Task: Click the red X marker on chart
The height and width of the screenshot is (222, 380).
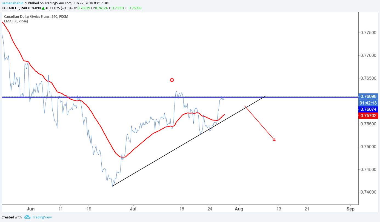Action: [x=172, y=80]
